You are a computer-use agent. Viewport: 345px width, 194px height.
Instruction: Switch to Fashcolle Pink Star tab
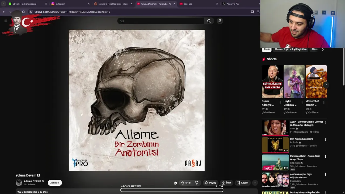point(113,4)
